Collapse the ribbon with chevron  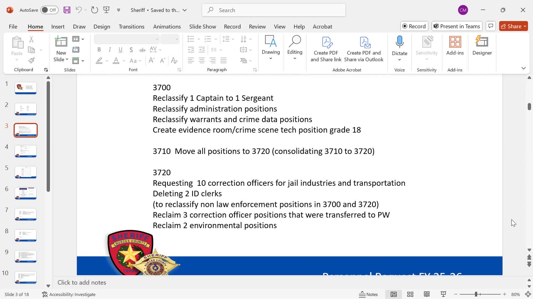[x=523, y=68]
